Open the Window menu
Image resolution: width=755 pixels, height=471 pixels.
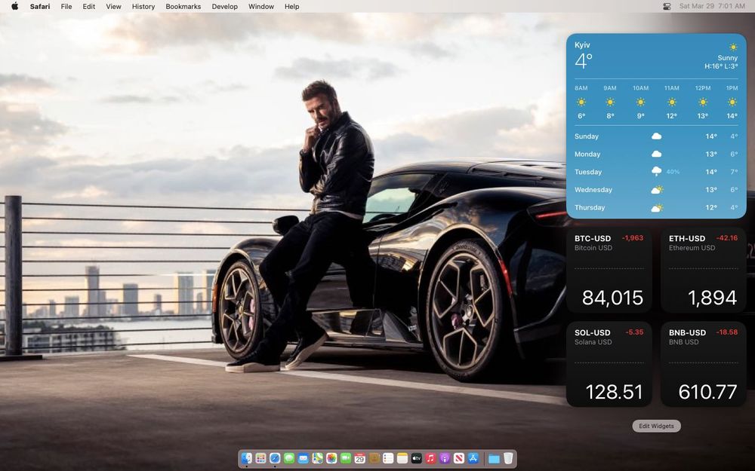pos(261,6)
